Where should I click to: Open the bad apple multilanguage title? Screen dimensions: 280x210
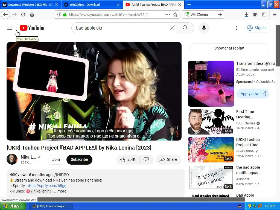(249, 170)
